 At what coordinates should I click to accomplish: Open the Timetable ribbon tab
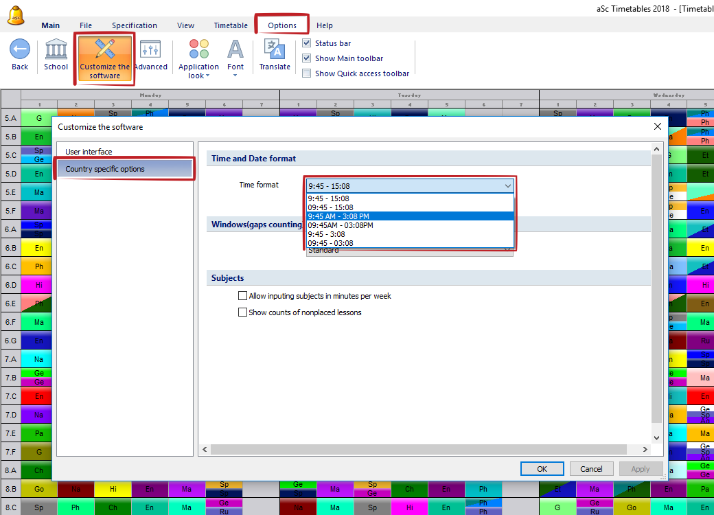(231, 25)
